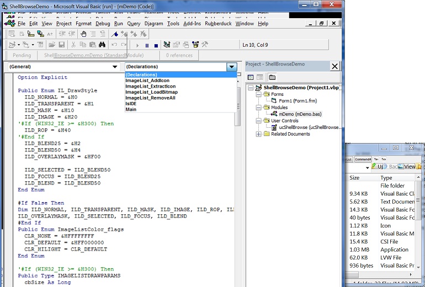The width and height of the screenshot is (425, 287).
Task: Click the Break (pause) toolbar button
Action: pyautogui.click(x=147, y=45)
